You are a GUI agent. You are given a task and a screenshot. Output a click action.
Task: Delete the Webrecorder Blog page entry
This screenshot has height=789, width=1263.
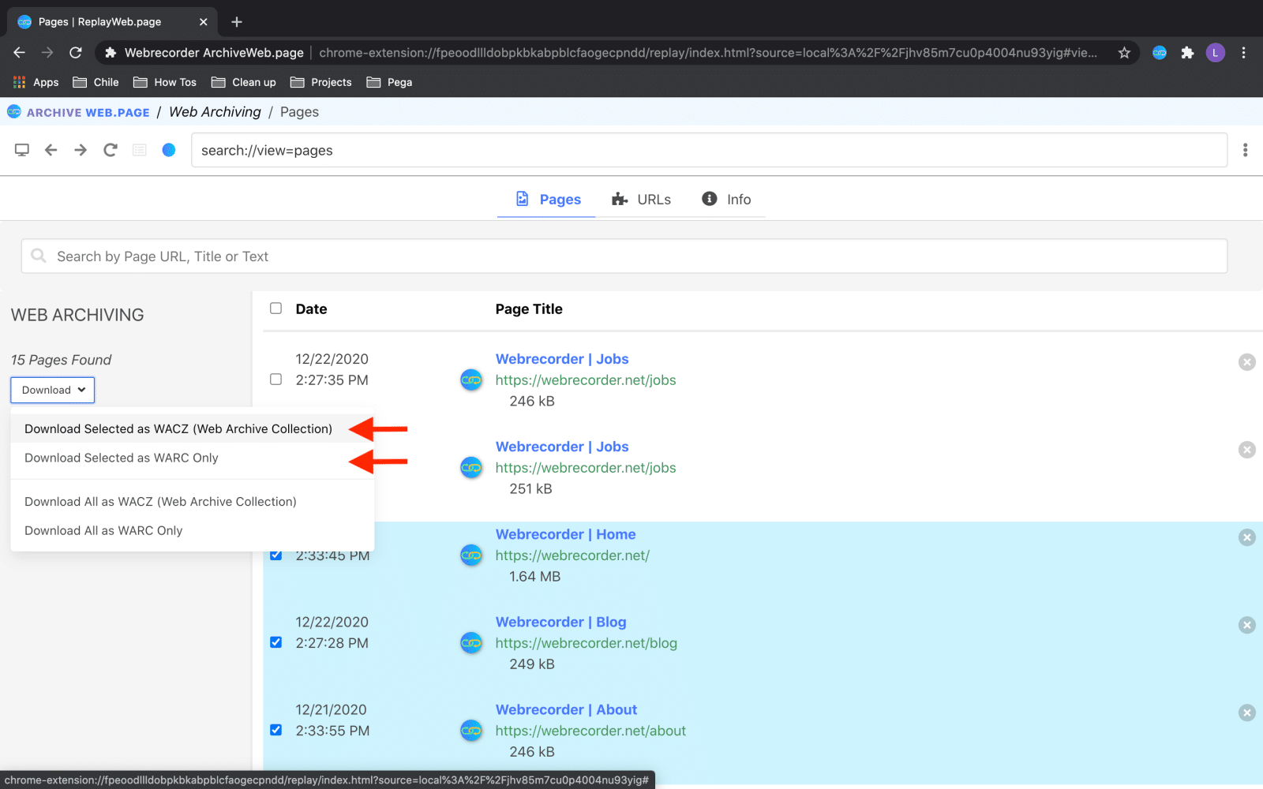coord(1247,625)
